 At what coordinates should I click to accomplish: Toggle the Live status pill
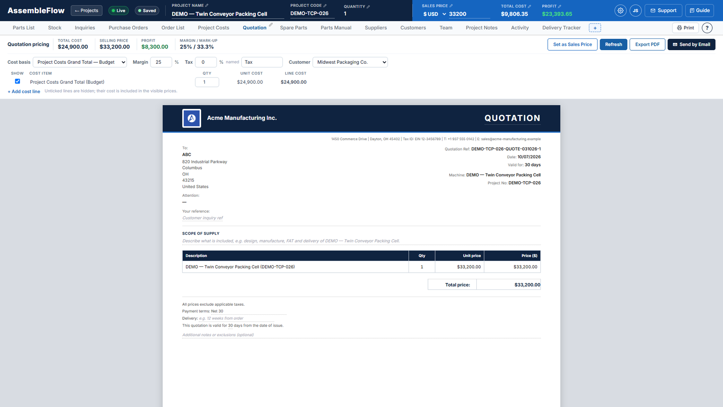pyautogui.click(x=118, y=10)
